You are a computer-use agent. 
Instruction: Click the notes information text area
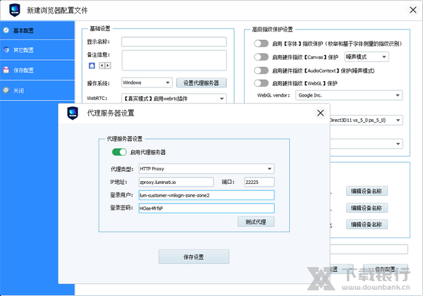174,61
